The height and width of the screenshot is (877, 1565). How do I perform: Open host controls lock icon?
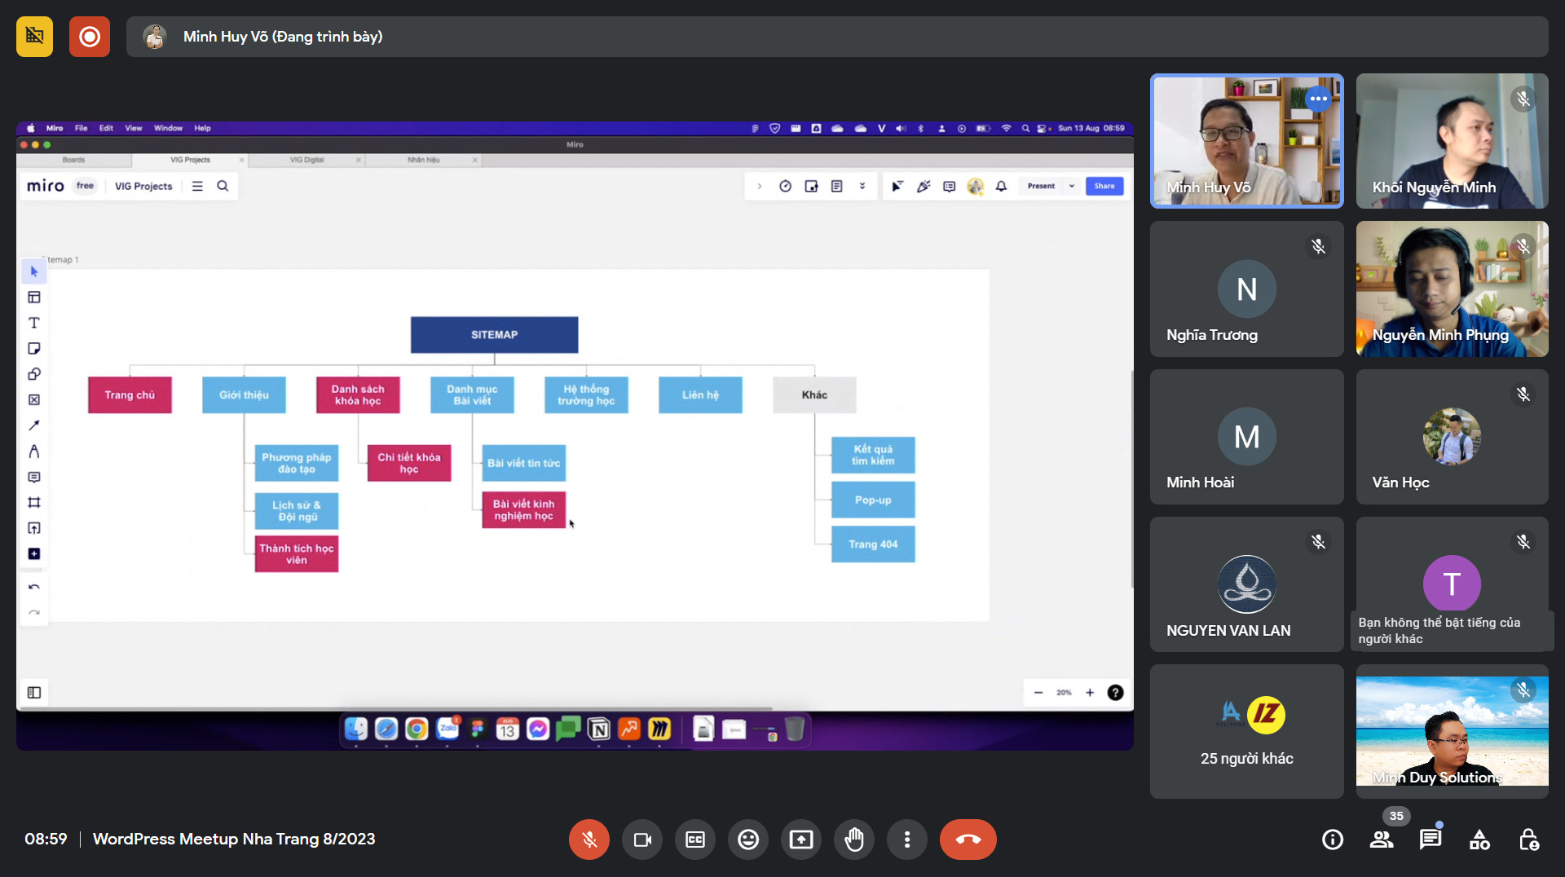(x=1528, y=840)
